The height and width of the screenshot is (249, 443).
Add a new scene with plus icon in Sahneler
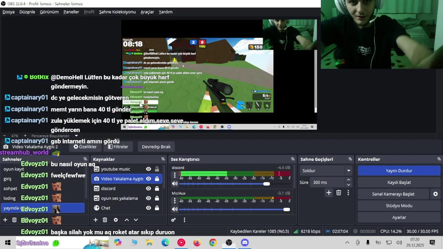click(x=5, y=220)
